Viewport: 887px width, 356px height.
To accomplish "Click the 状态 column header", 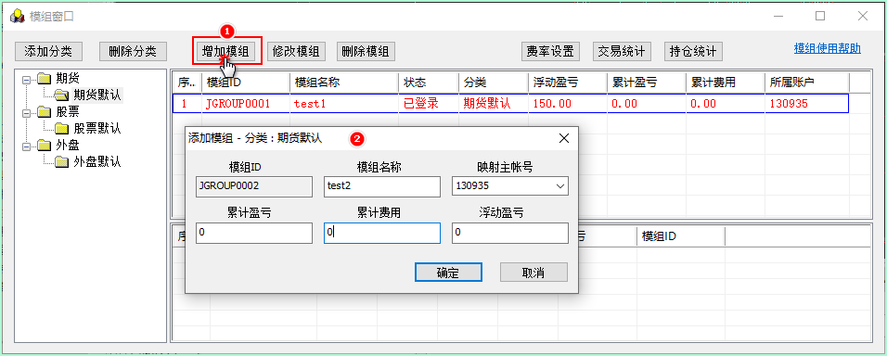I will pos(429,82).
